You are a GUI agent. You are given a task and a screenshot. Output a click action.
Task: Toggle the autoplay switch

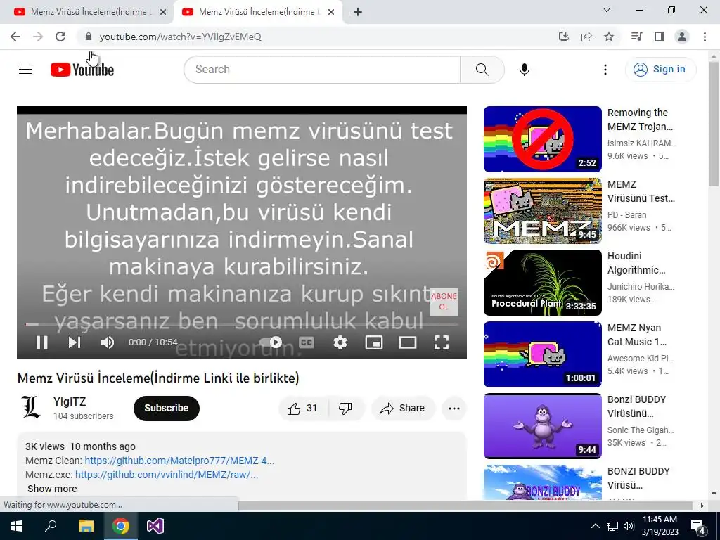click(x=271, y=342)
